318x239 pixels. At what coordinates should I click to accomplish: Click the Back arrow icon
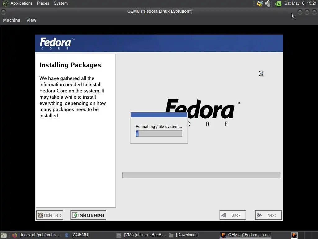(224, 215)
